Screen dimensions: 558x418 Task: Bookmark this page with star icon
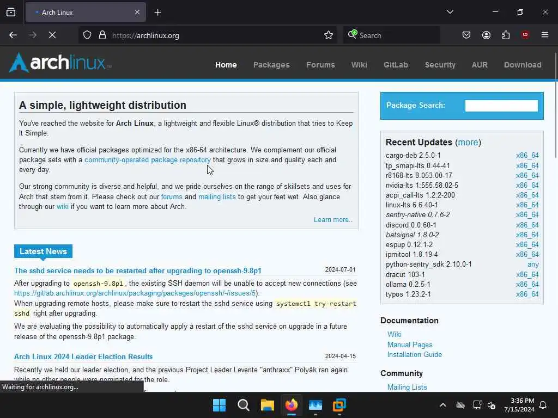coord(329,35)
